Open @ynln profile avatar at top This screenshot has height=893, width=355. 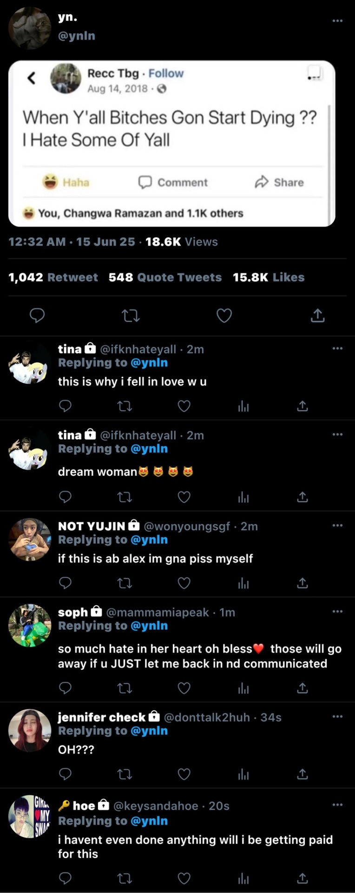pyautogui.click(x=30, y=28)
